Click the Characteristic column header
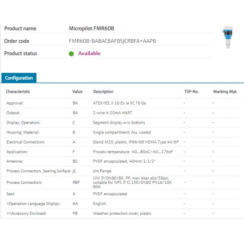The height and width of the screenshot is (244, 244). [18, 92]
